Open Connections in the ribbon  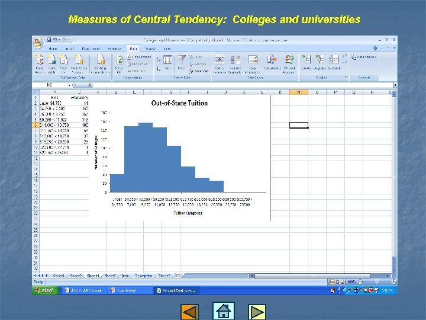[139, 57]
